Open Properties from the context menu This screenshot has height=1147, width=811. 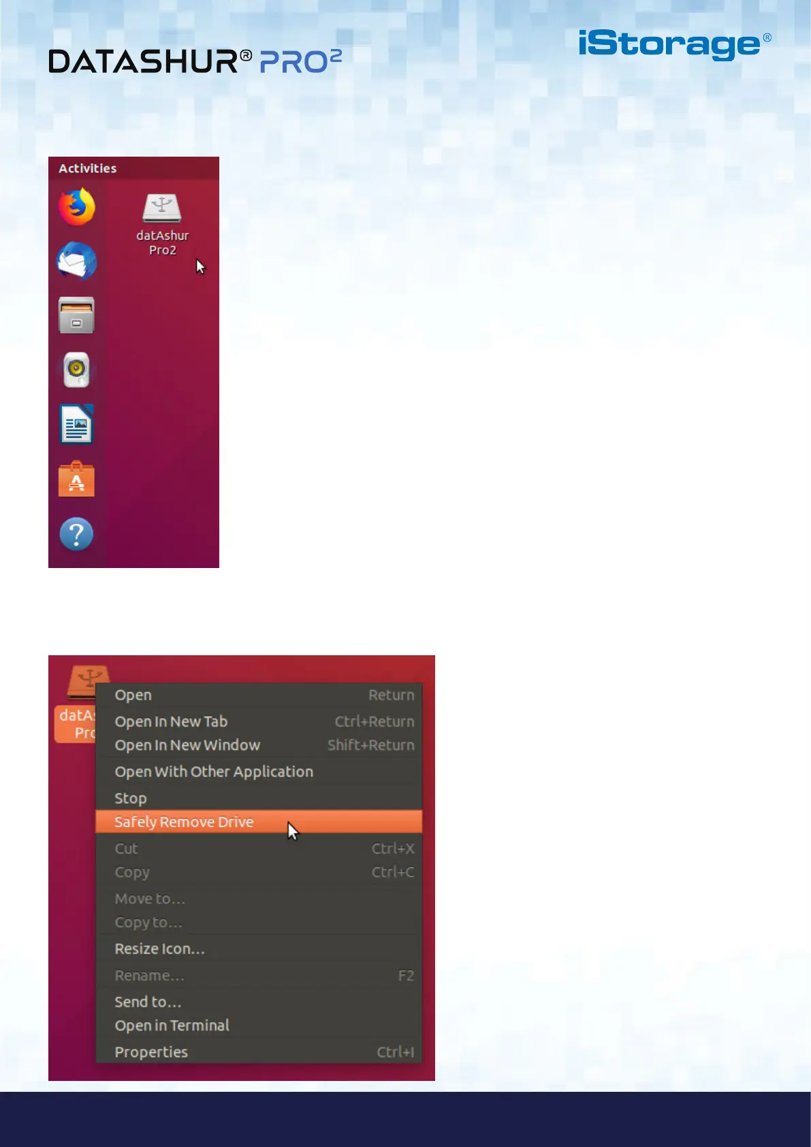259,1052
